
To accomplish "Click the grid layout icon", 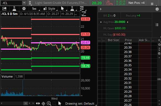I will click(152, 4).
